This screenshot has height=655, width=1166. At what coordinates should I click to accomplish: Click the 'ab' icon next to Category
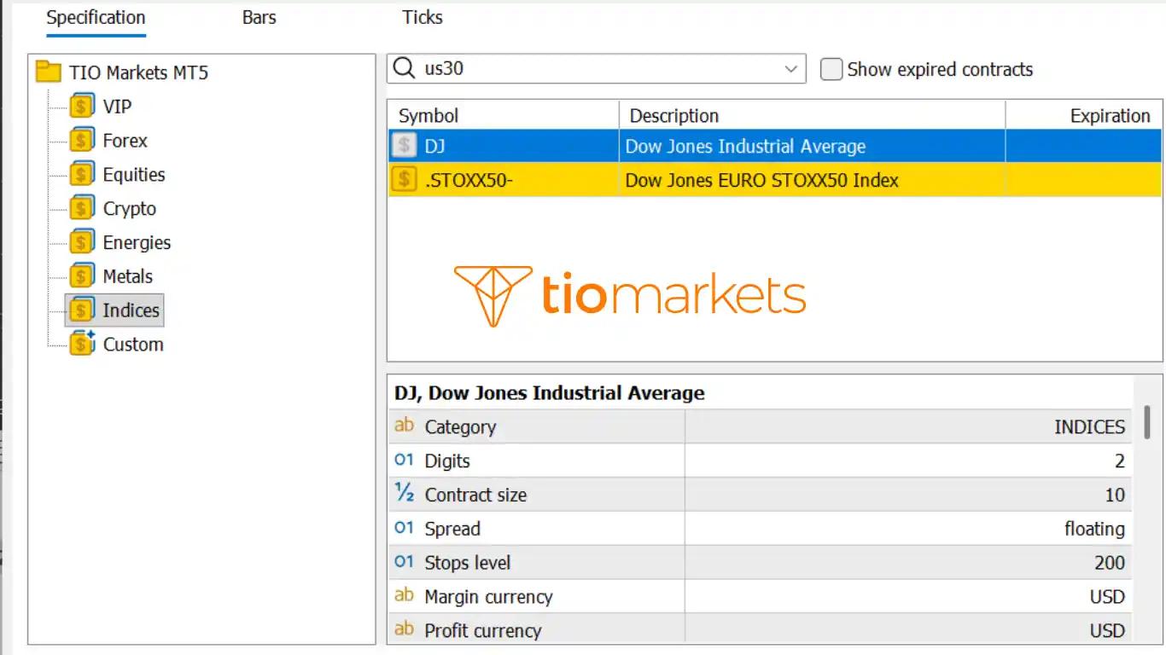click(x=404, y=425)
